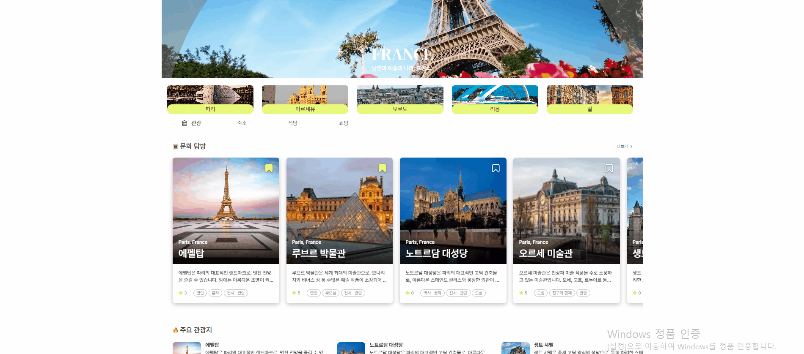
Task: Bookmark the 노트르담 대성당 card
Action: pos(496,168)
